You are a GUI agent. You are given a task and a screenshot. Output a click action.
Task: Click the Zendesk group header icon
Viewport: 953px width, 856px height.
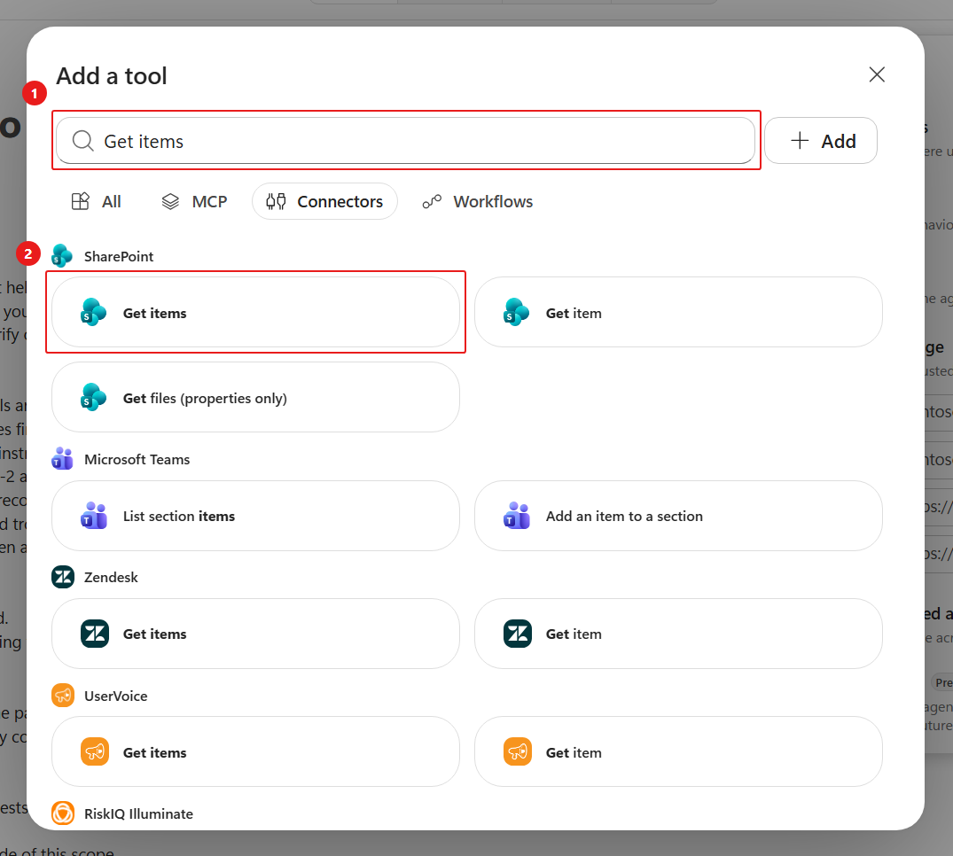click(x=63, y=577)
